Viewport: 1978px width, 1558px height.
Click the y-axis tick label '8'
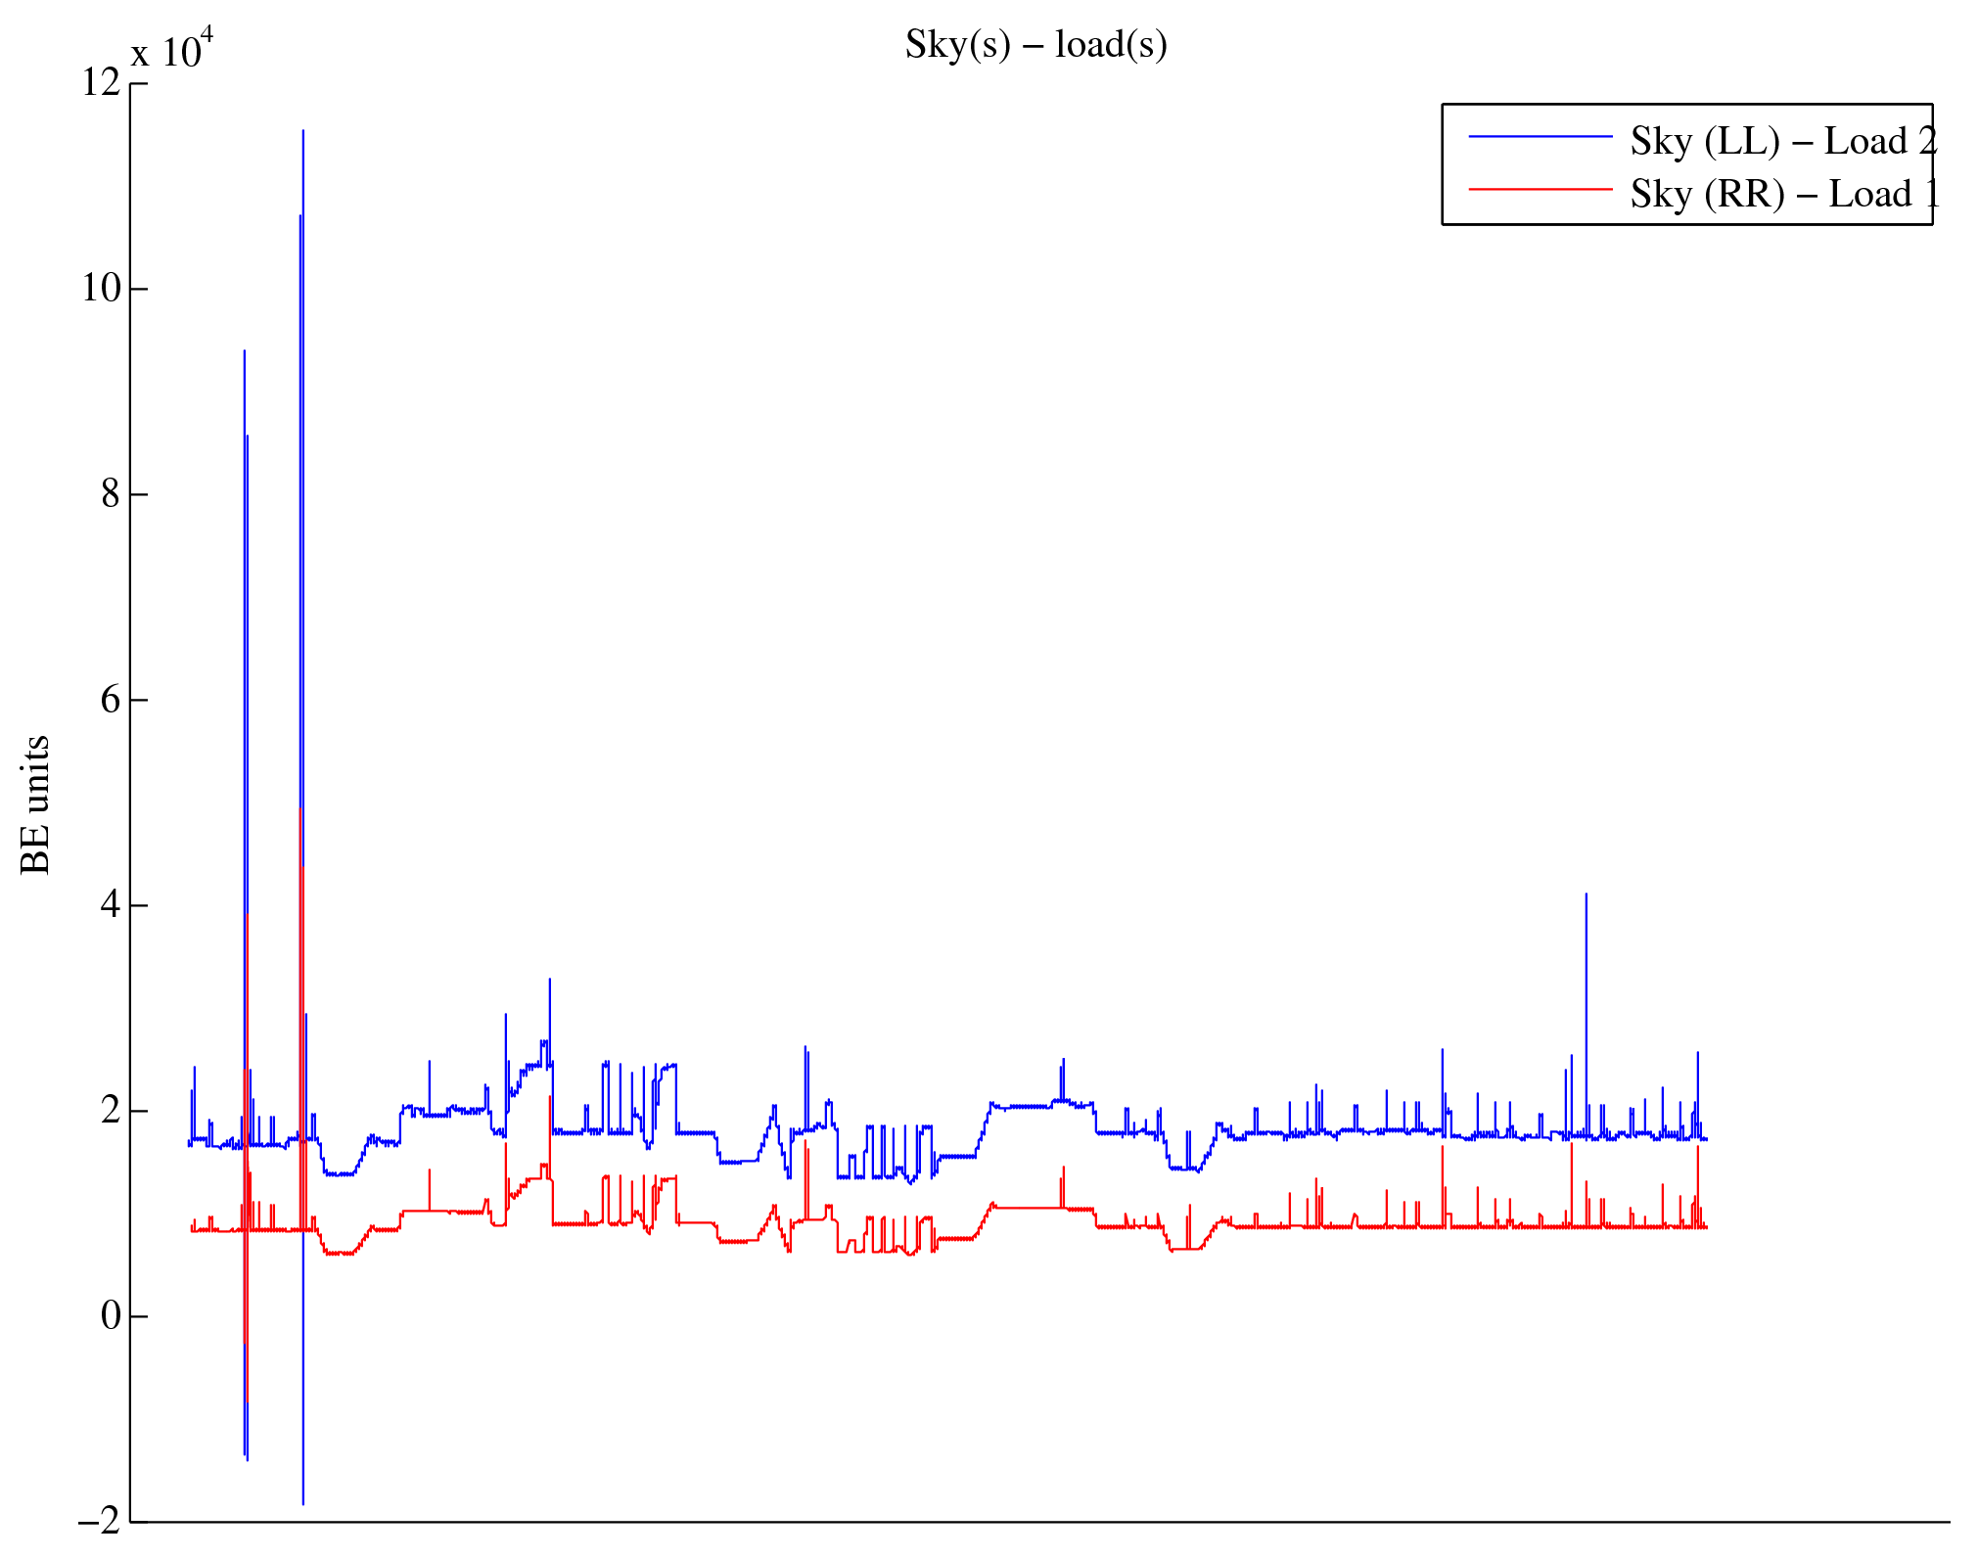[111, 493]
